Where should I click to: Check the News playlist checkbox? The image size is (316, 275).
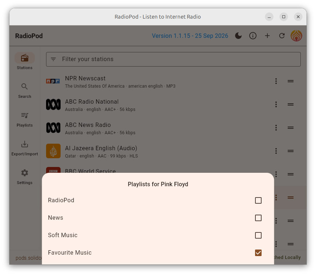[258, 218]
